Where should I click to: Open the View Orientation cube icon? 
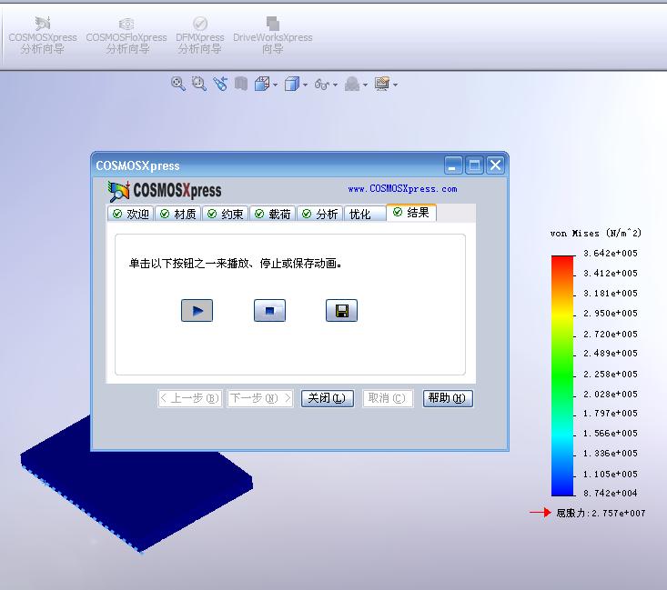(x=262, y=84)
